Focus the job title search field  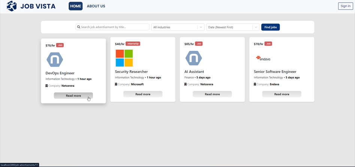(x=114, y=27)
